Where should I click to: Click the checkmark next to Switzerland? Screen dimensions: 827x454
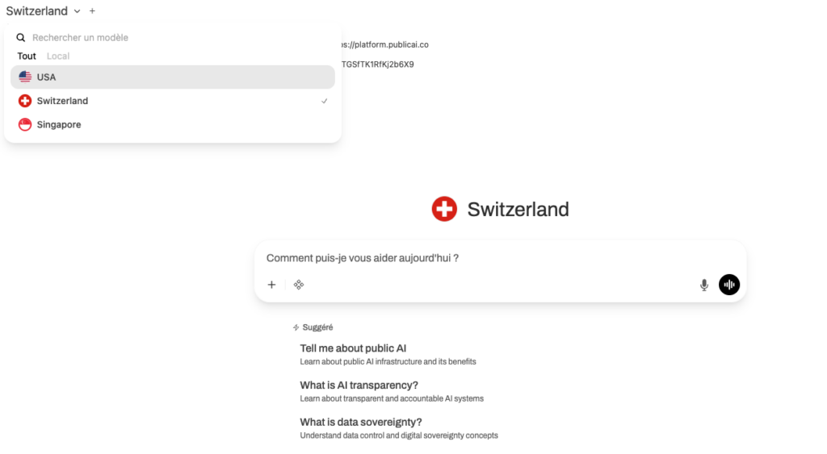click(325, 101)
